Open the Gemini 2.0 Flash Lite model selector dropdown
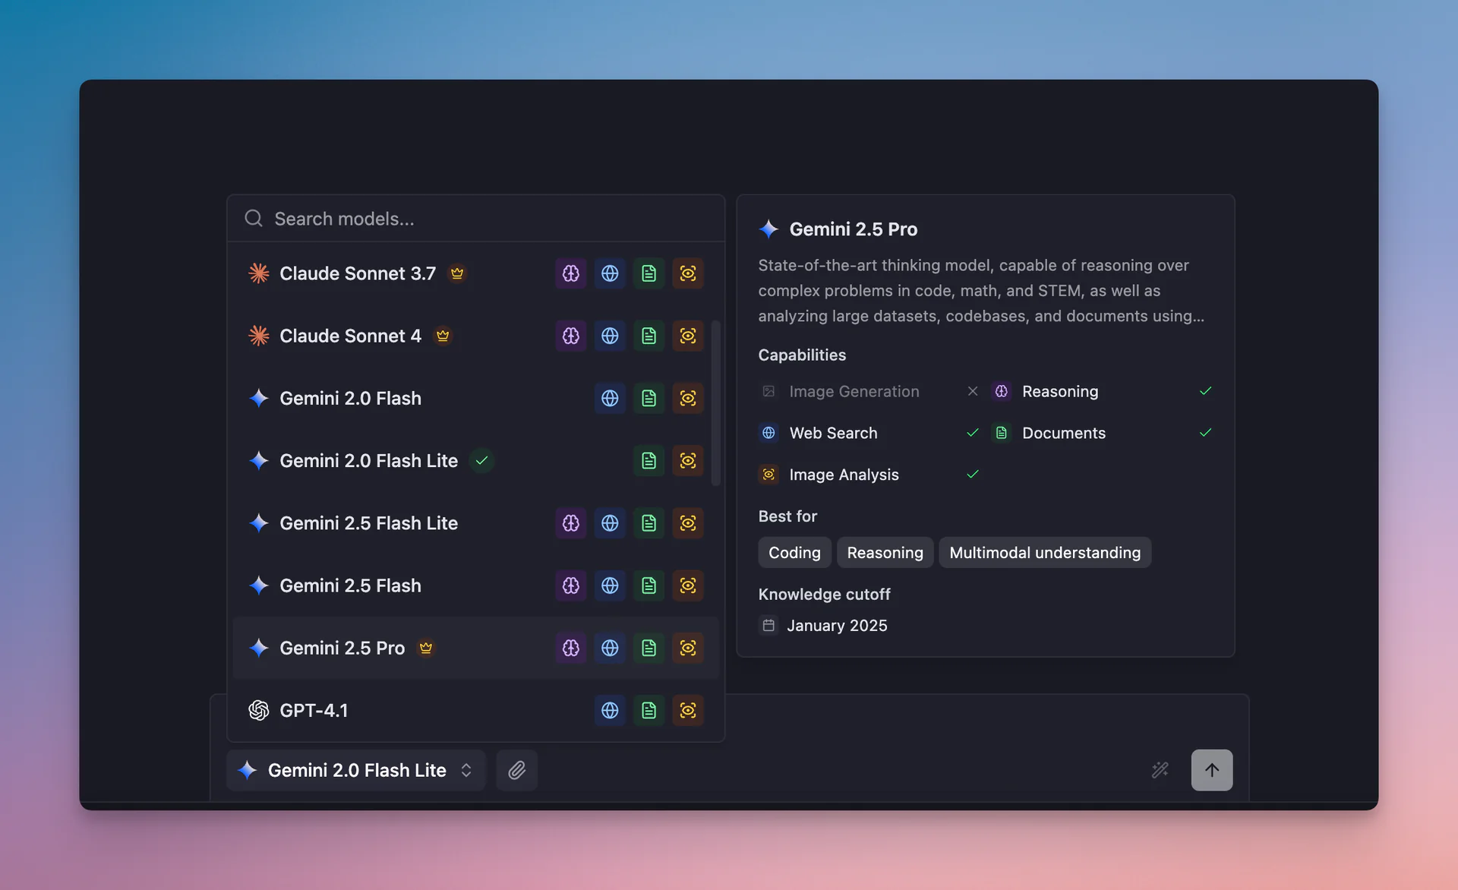 [x=356, y=770]
